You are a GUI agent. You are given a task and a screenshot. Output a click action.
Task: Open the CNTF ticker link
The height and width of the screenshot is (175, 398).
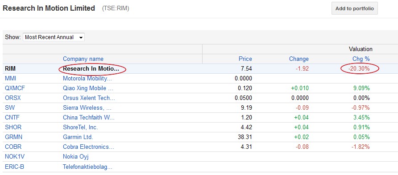[12, 117]
